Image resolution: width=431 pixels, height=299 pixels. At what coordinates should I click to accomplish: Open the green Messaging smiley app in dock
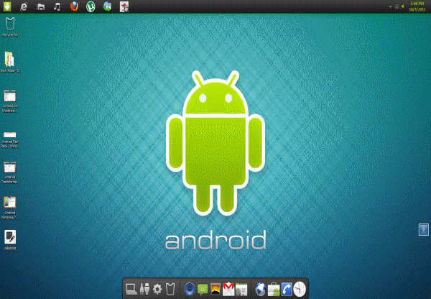pyautogui.click(x=203, y=290)
